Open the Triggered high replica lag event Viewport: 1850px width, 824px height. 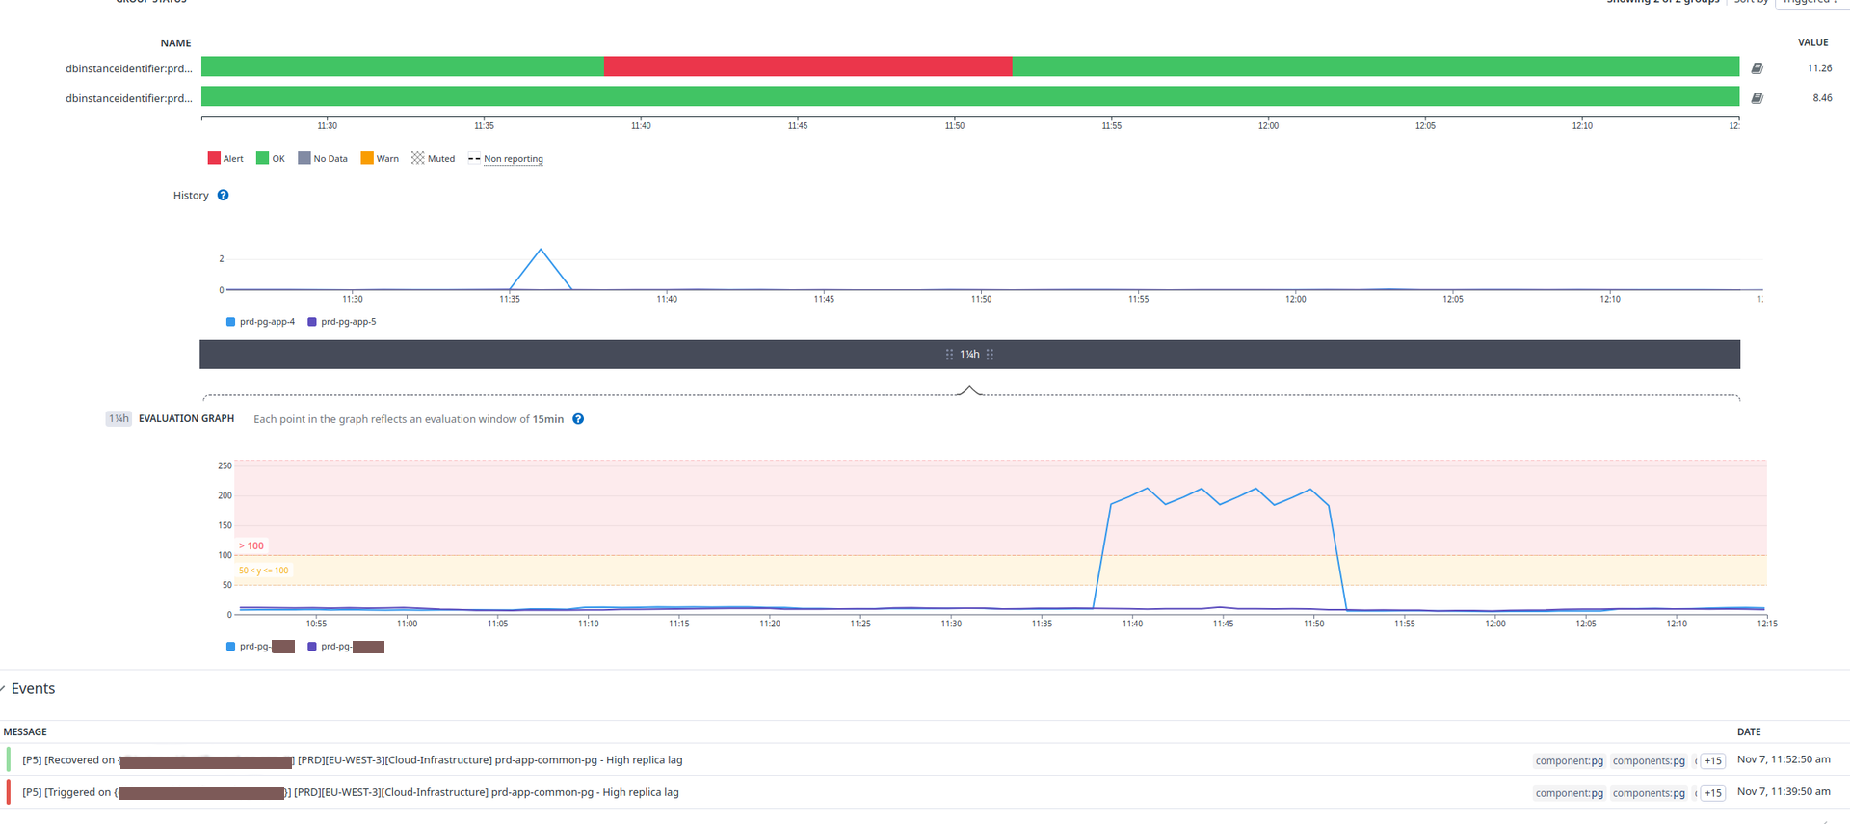pyautogui.click(x=351, y=792)
